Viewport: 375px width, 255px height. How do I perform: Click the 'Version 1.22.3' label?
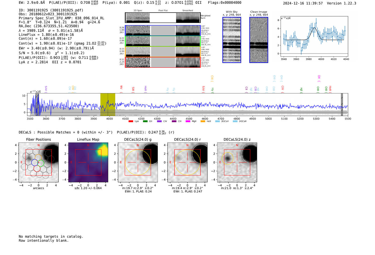(x=342, y=3)
